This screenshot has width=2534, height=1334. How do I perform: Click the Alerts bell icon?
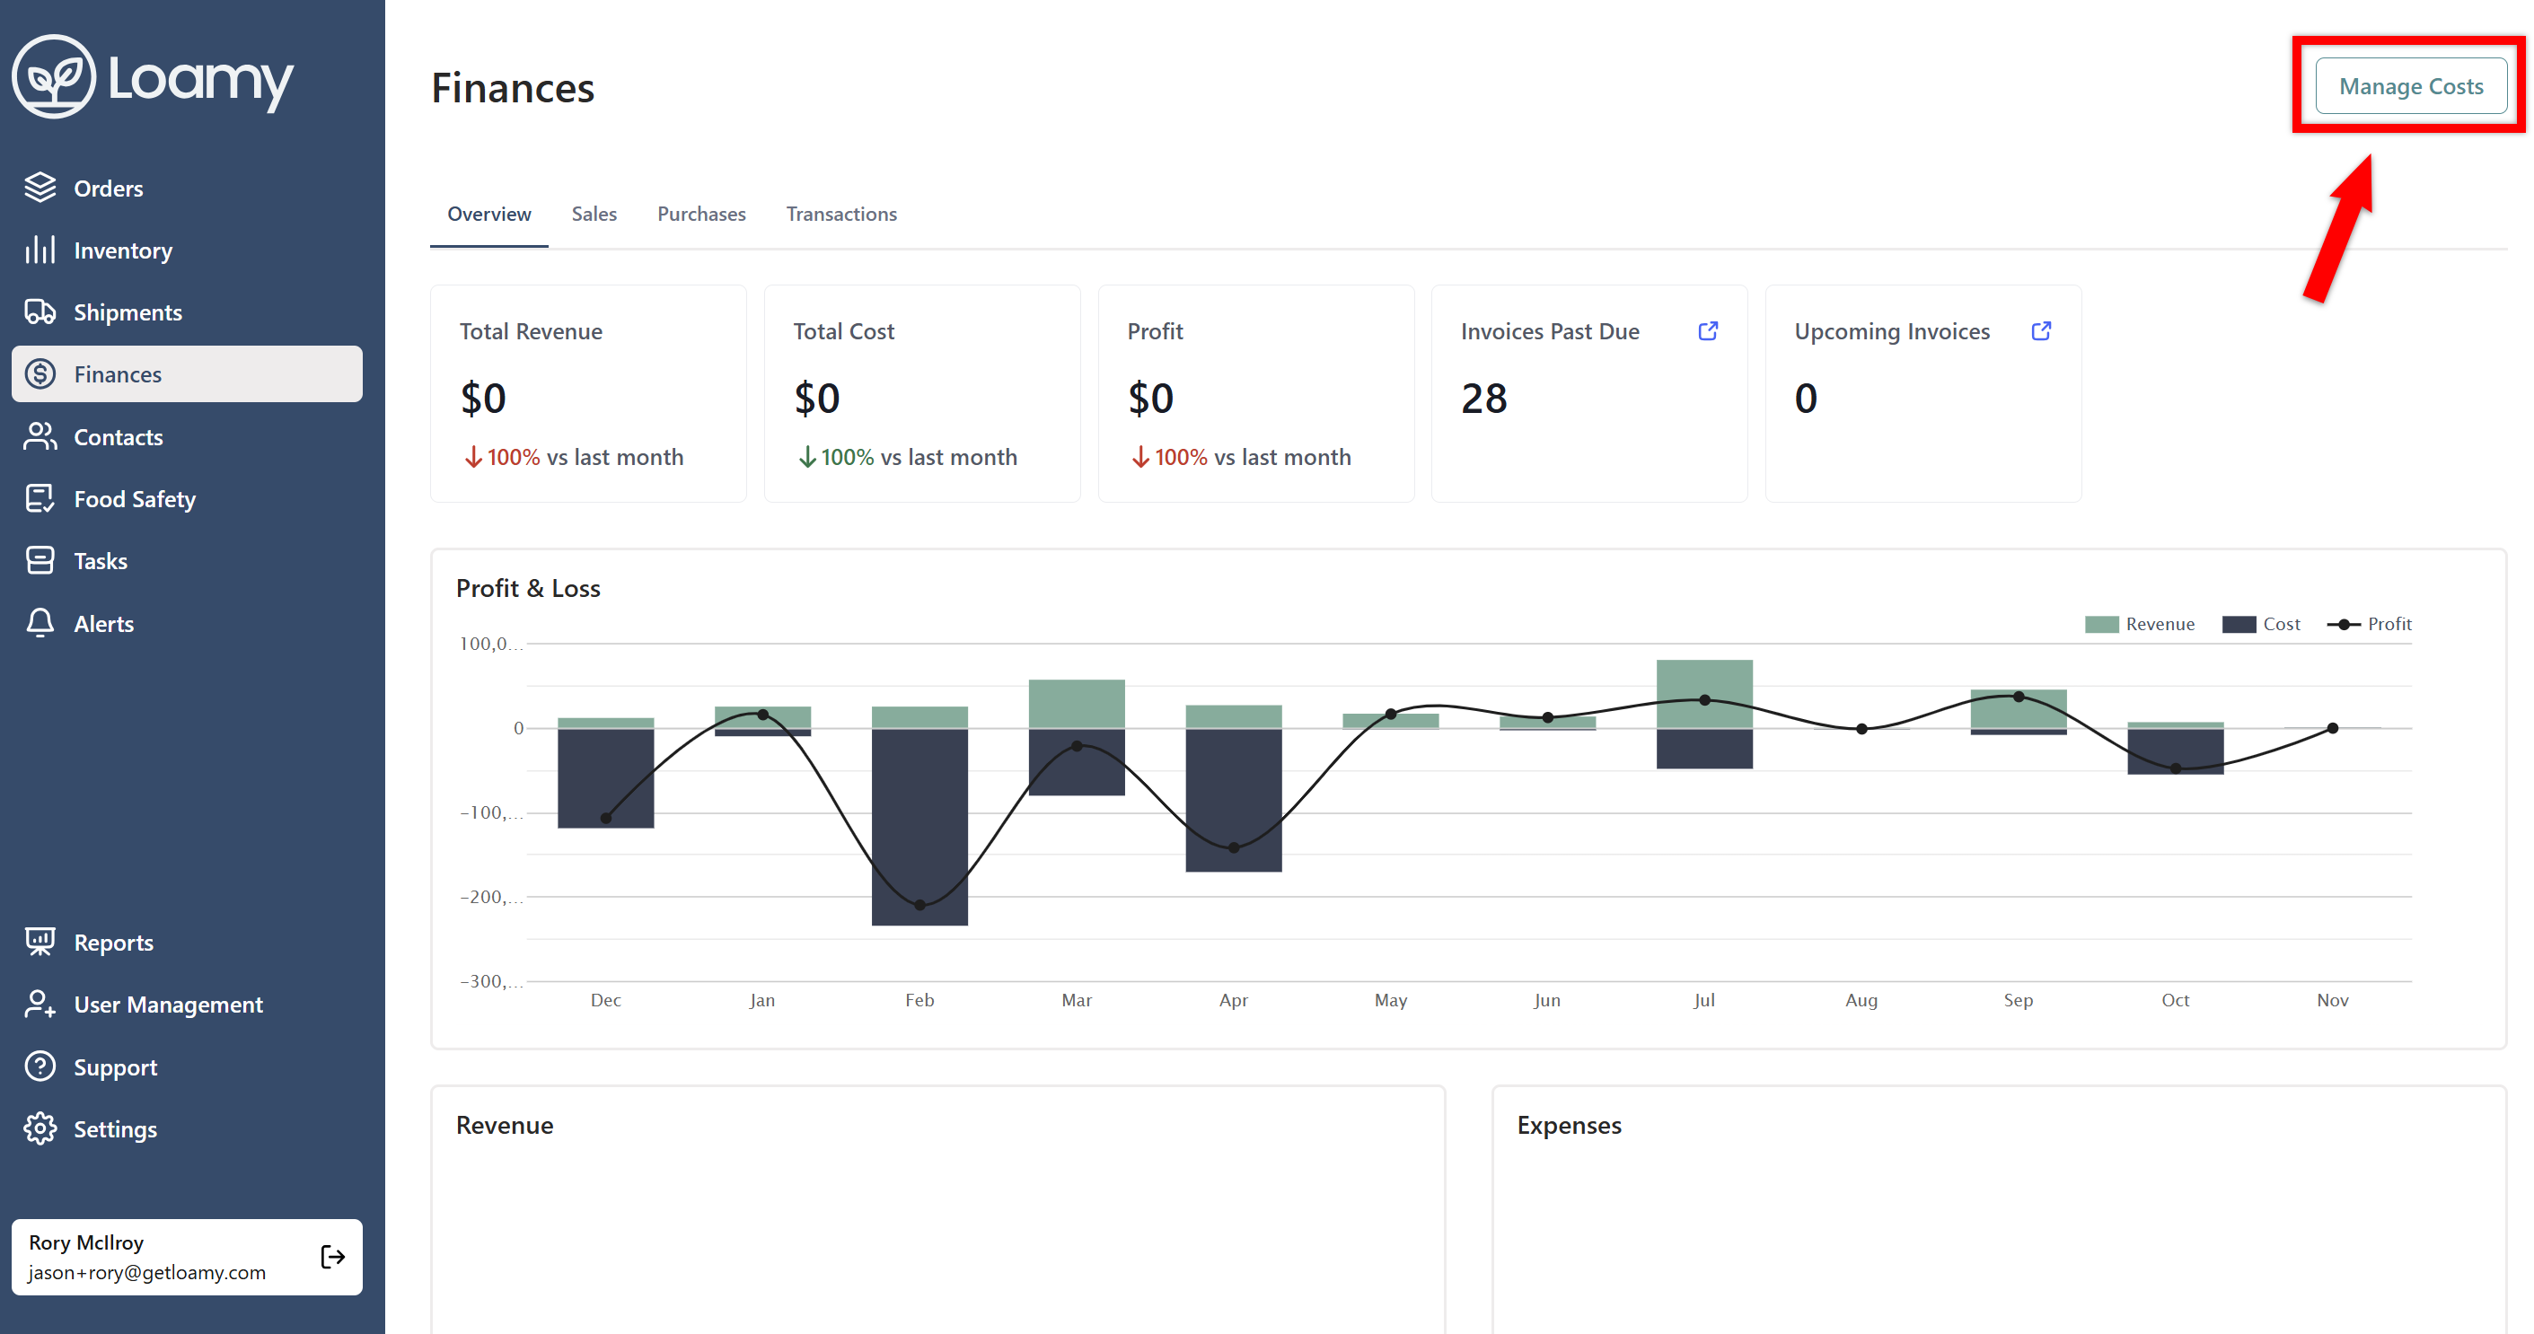click(40, 623)
